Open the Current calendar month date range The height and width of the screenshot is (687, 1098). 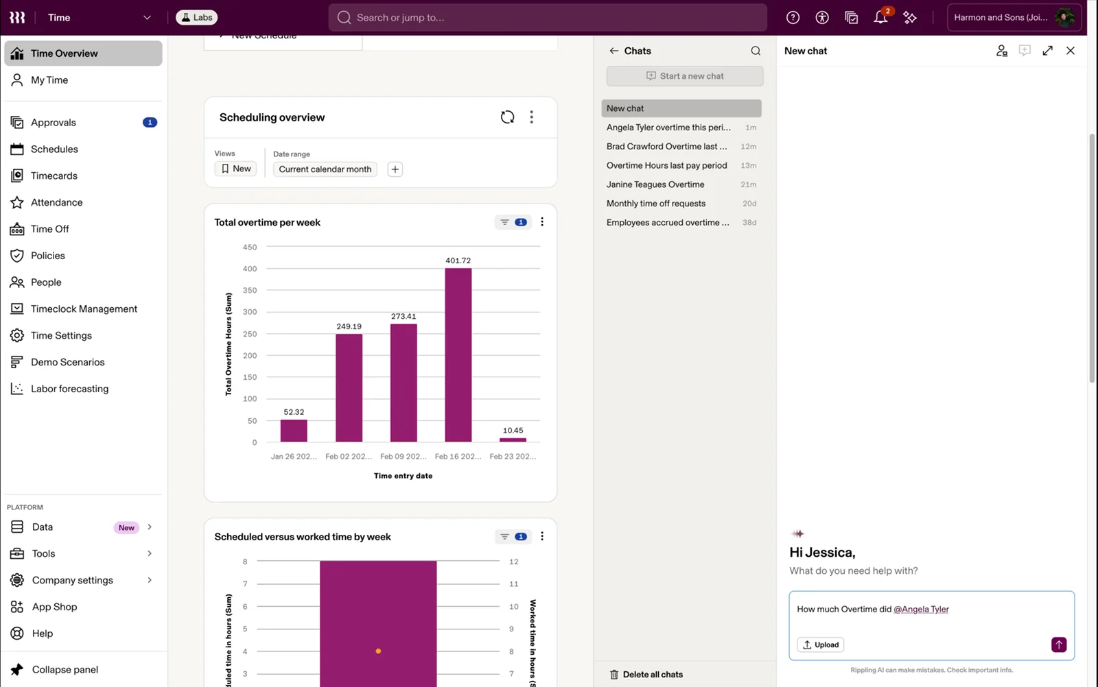(x=325, y=169)
